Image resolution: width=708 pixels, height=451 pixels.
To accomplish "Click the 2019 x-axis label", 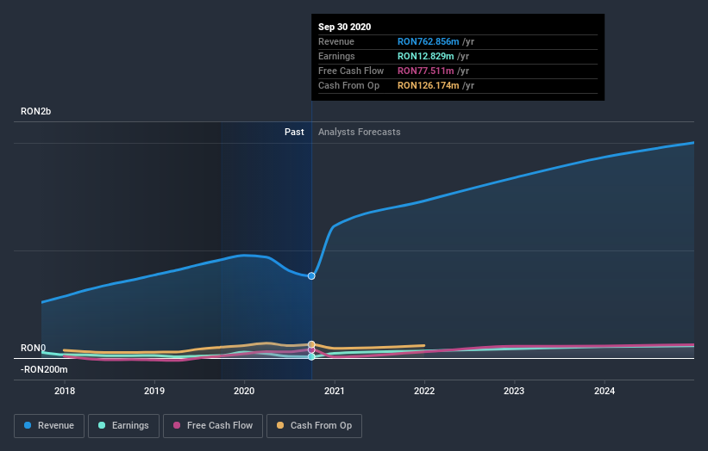I will (154, 391).
